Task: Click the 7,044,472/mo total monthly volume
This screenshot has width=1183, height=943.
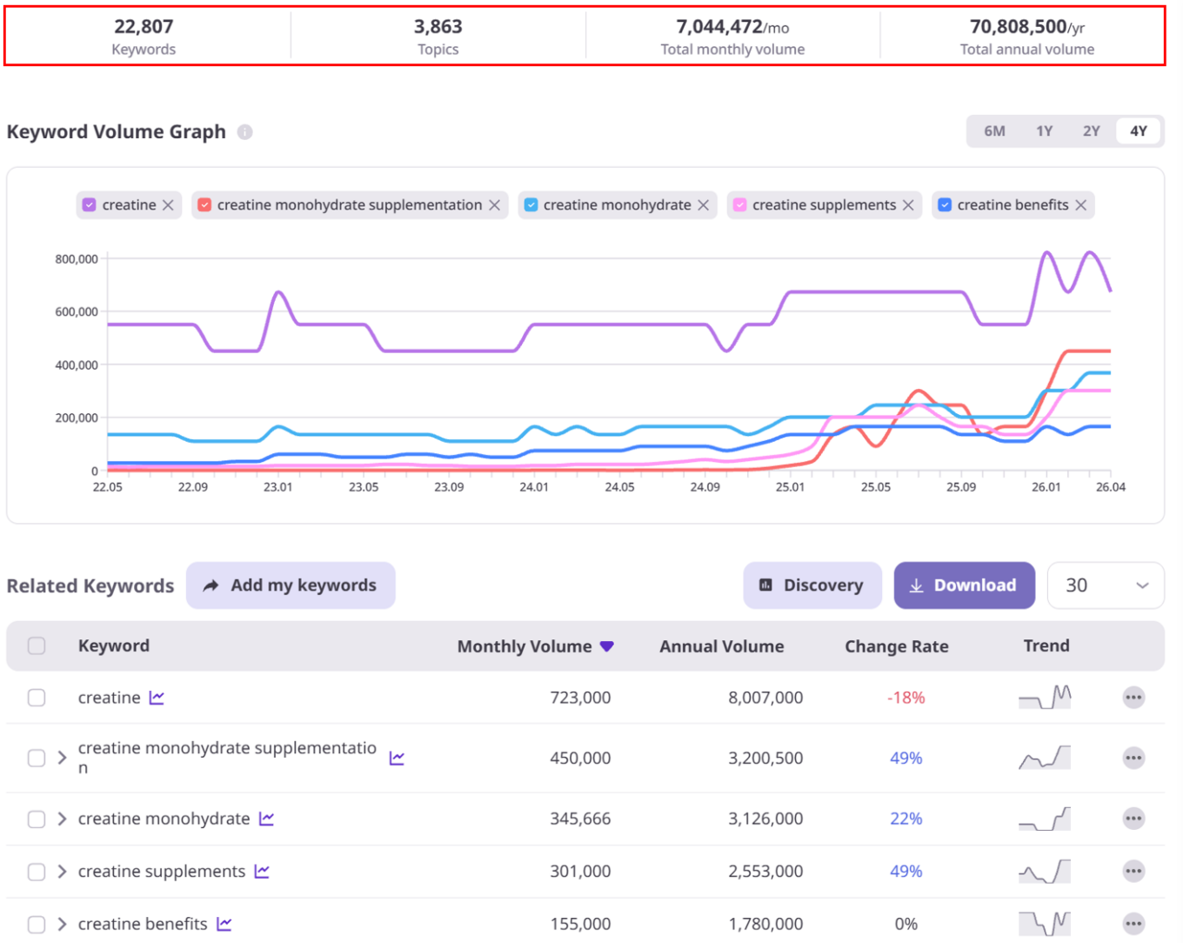Action: coord(732,37)
